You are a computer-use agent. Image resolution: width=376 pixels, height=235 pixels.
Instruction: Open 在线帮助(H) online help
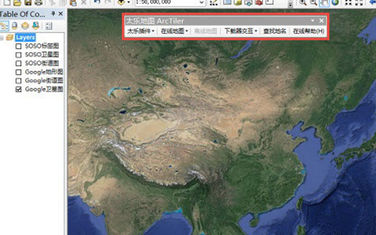point(308,31)
